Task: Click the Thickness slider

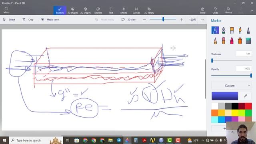Action: (x=232, y=60)
